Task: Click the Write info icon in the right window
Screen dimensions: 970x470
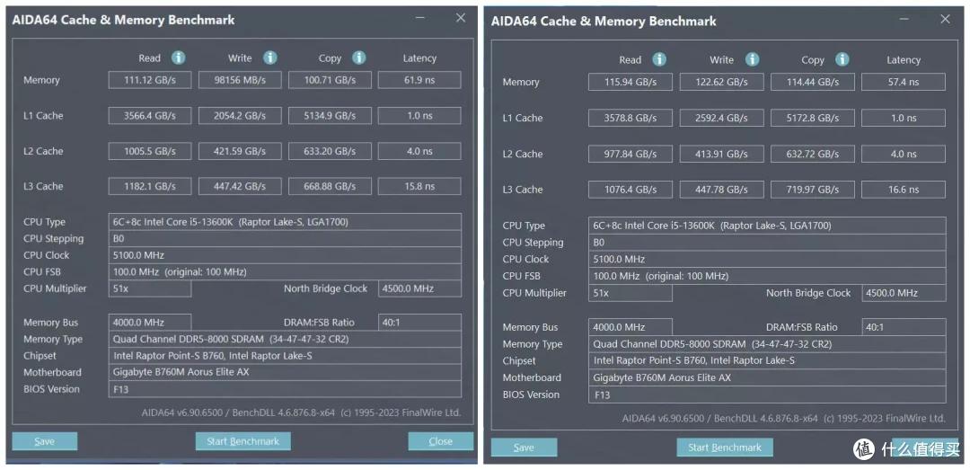Action: (752, 59)
